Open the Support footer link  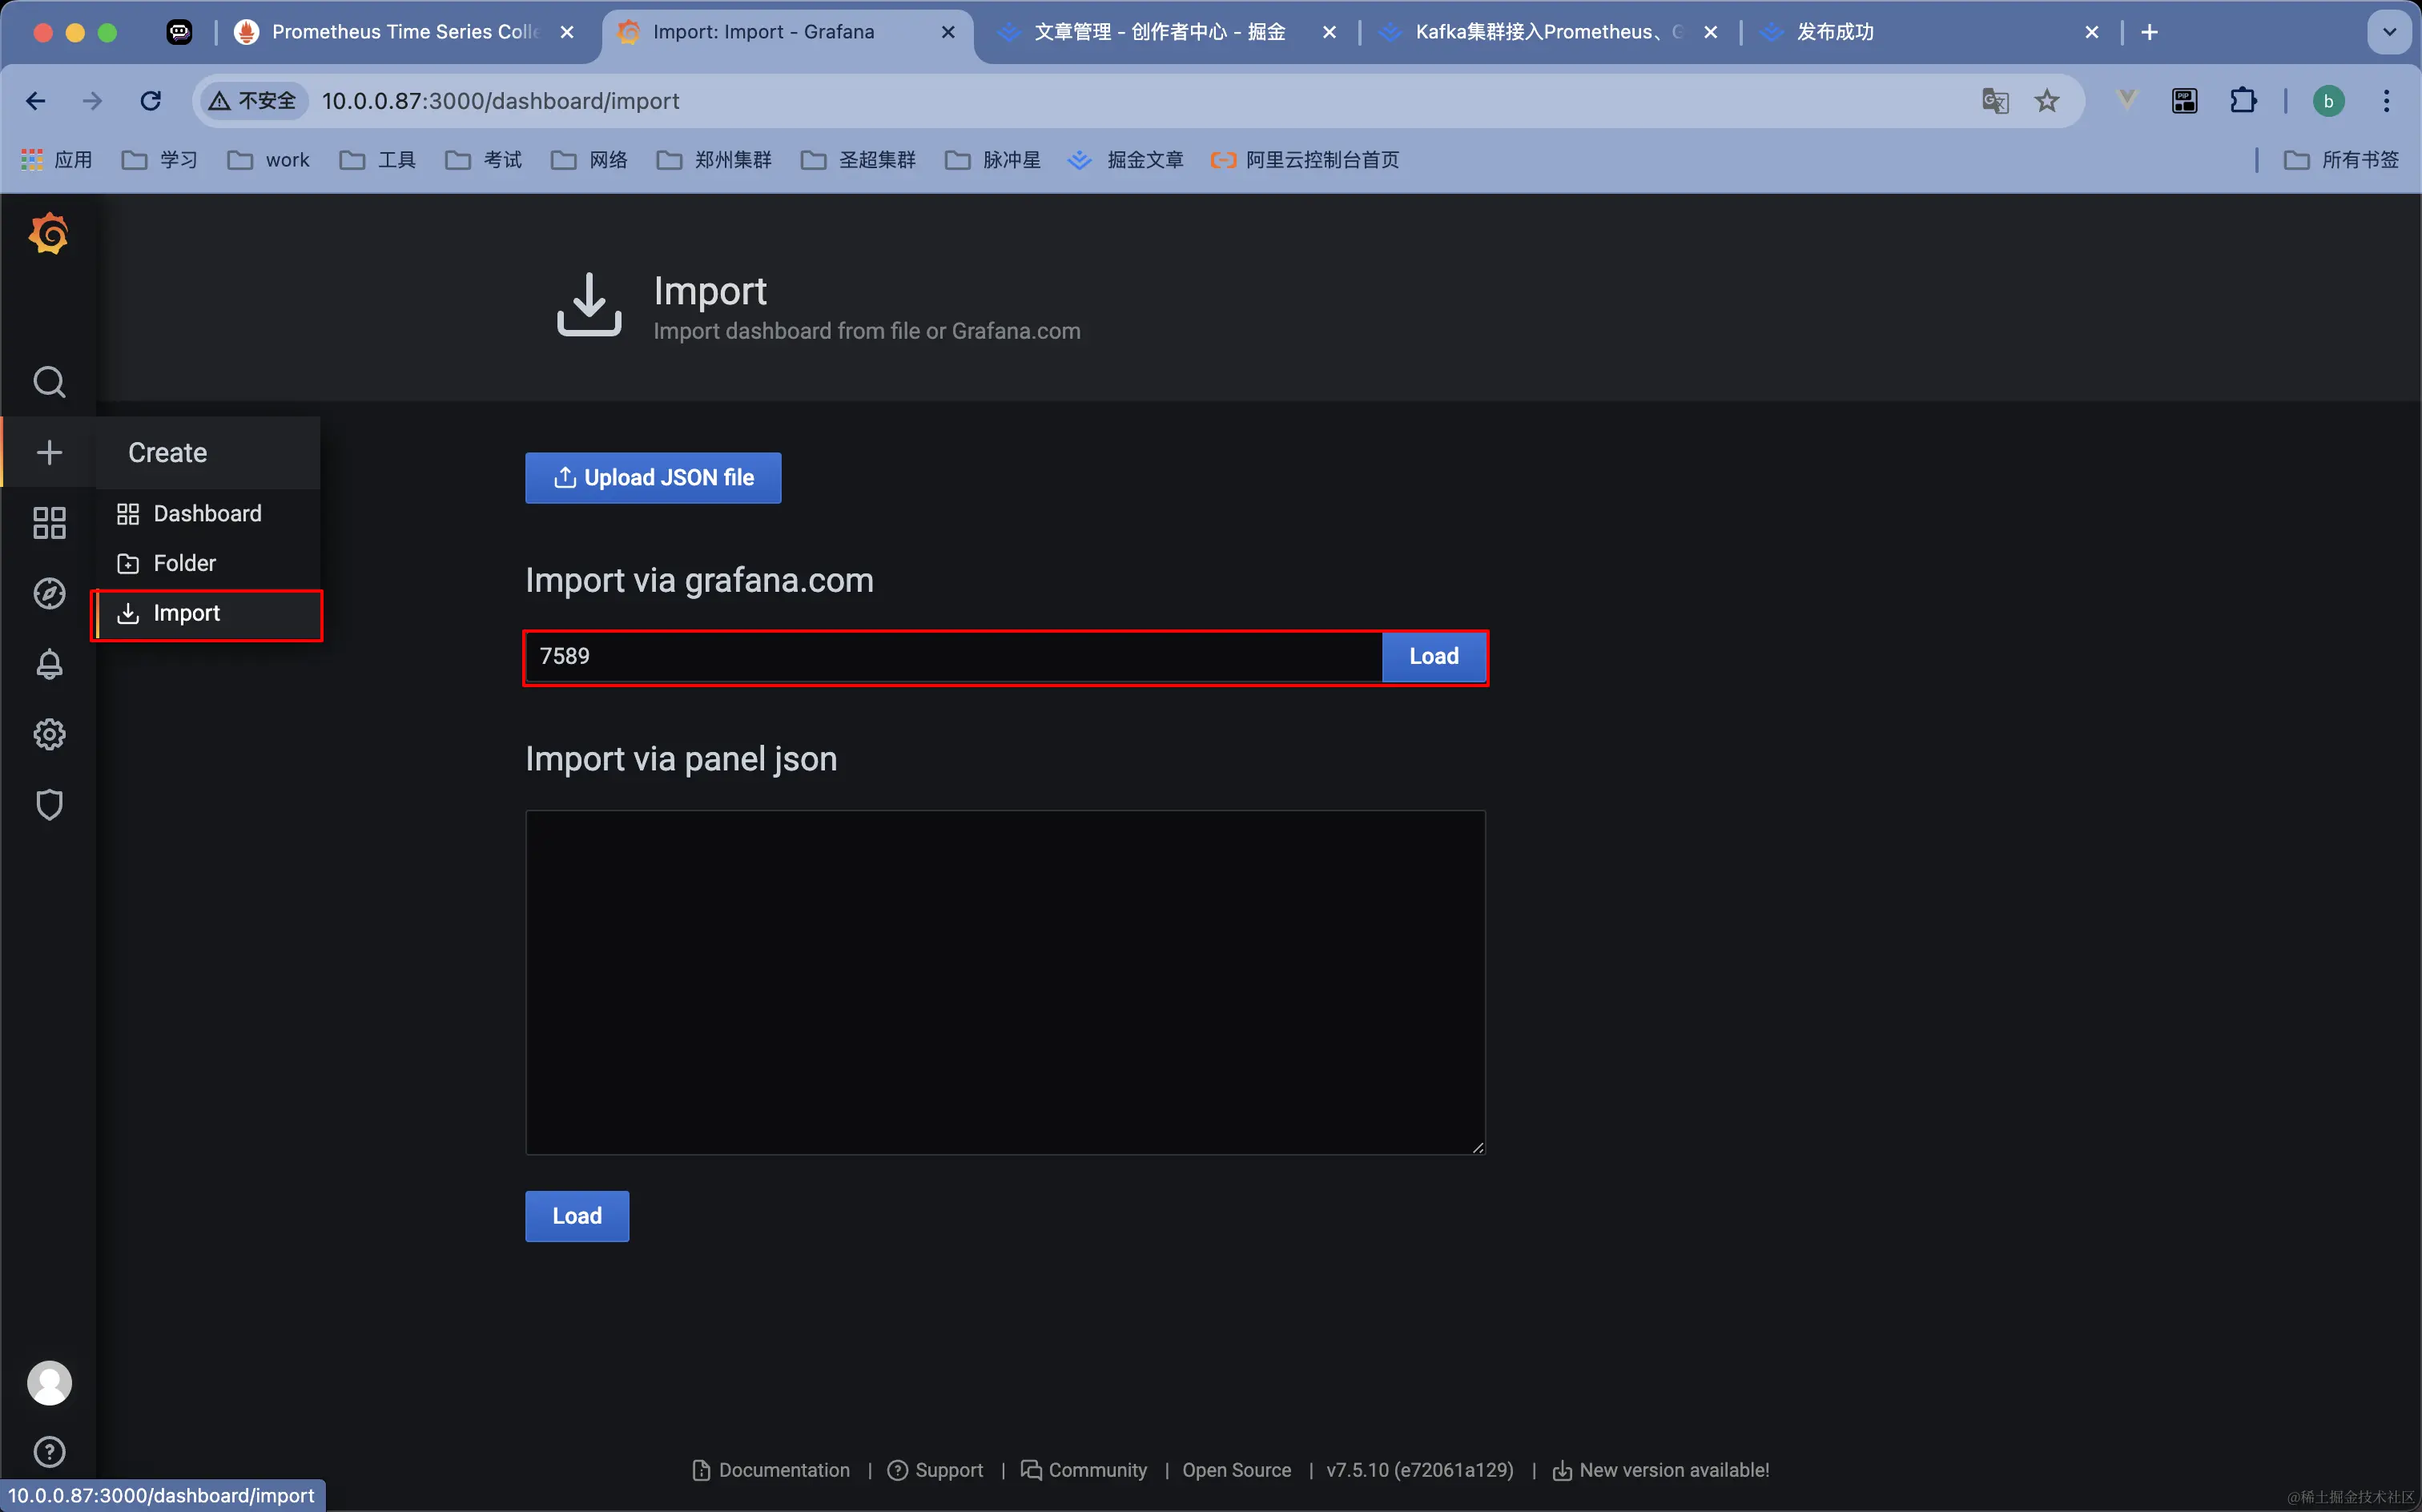(x=935, y=1469)
